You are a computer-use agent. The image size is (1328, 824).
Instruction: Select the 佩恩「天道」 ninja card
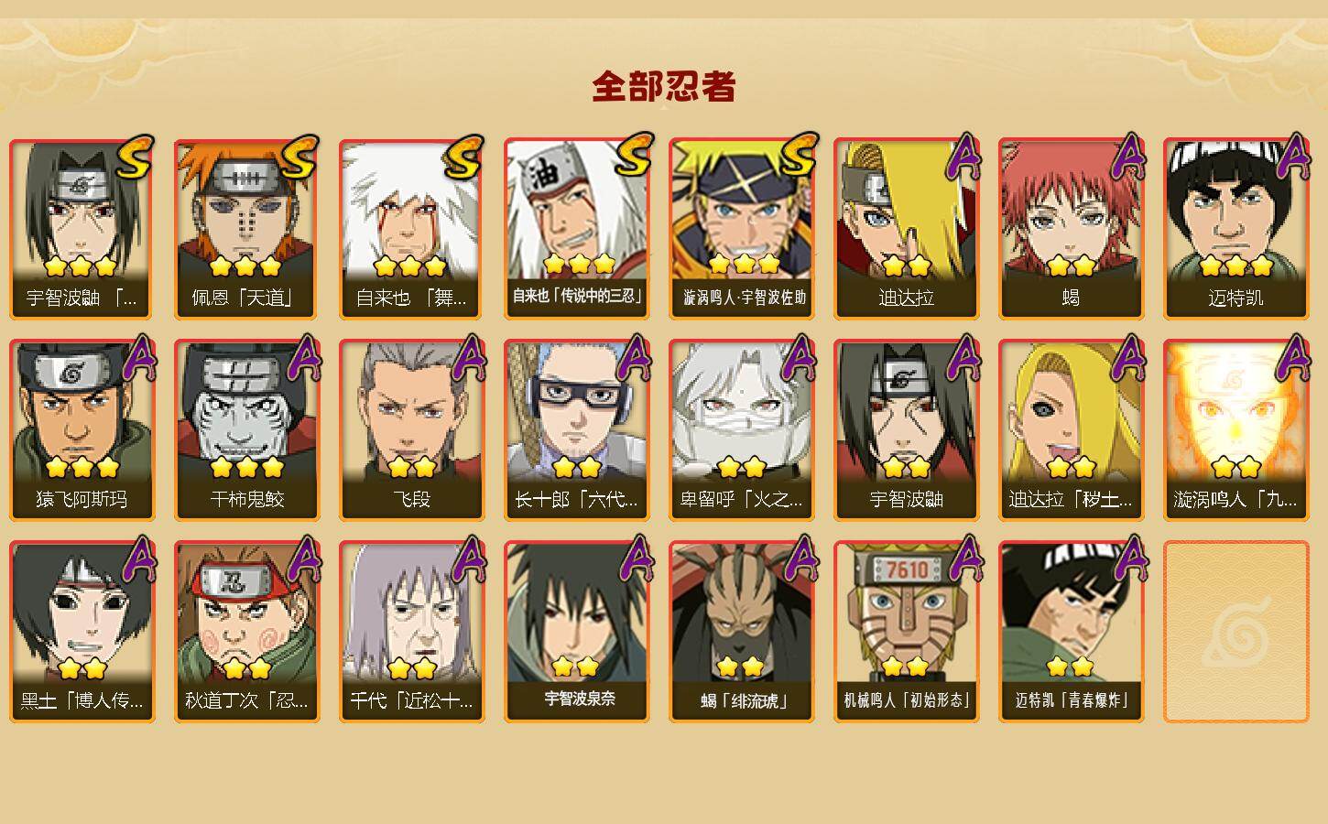click(247, 229)
